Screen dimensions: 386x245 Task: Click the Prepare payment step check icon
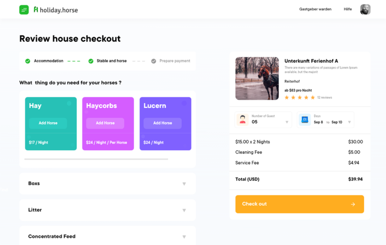point(154,61)
